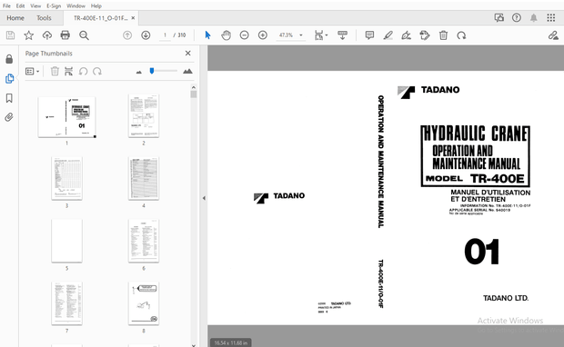Open the Help menu

coord(96,5)
